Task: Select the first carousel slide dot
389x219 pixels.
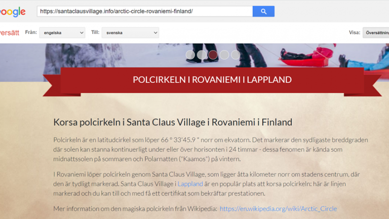Action: pyautogui.click(x=190, y=55)
